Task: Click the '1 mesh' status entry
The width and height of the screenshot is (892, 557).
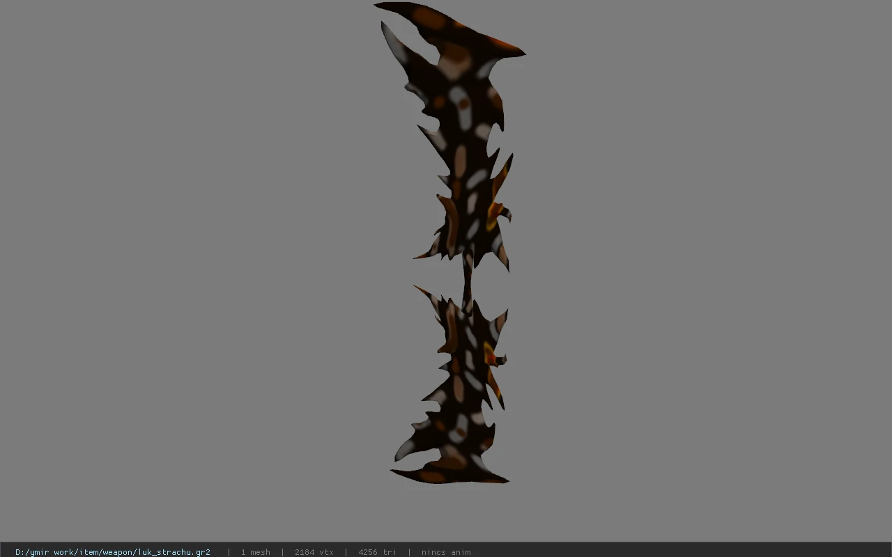Action: [255, 552]
